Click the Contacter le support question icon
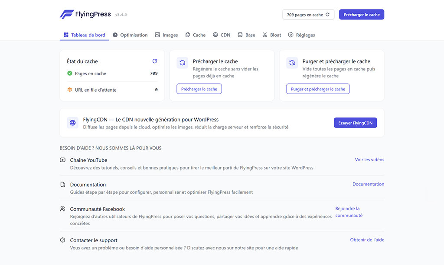The width and height of the screenshot is (444, 265). point(62,240)
